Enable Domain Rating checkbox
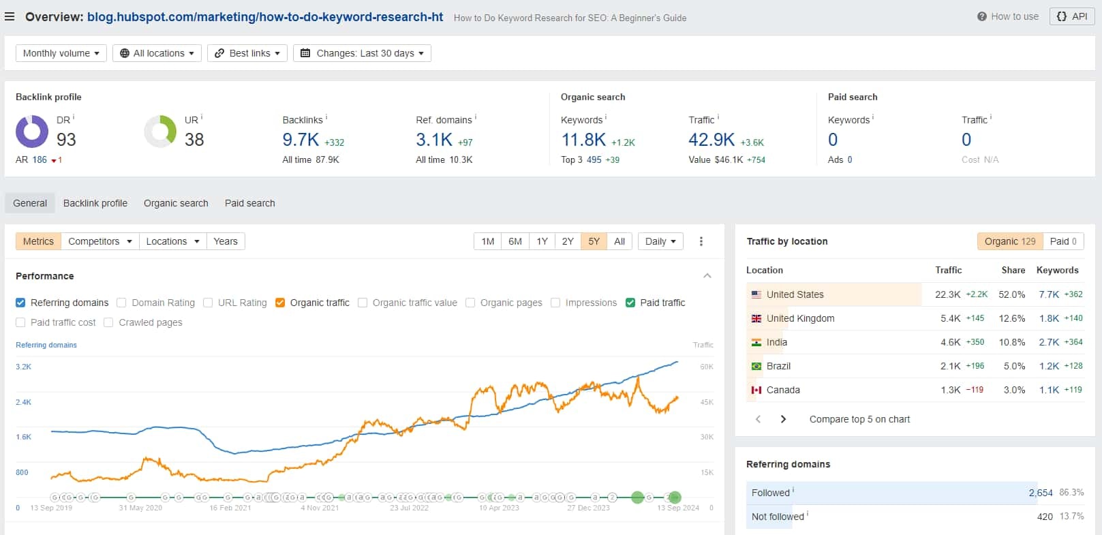The width and height of the screenshot is (1102, 535). tap(121, 303)
